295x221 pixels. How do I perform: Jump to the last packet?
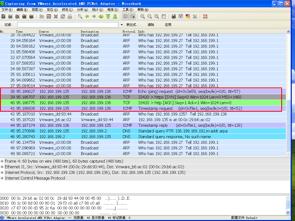click(x=115, y=16)
